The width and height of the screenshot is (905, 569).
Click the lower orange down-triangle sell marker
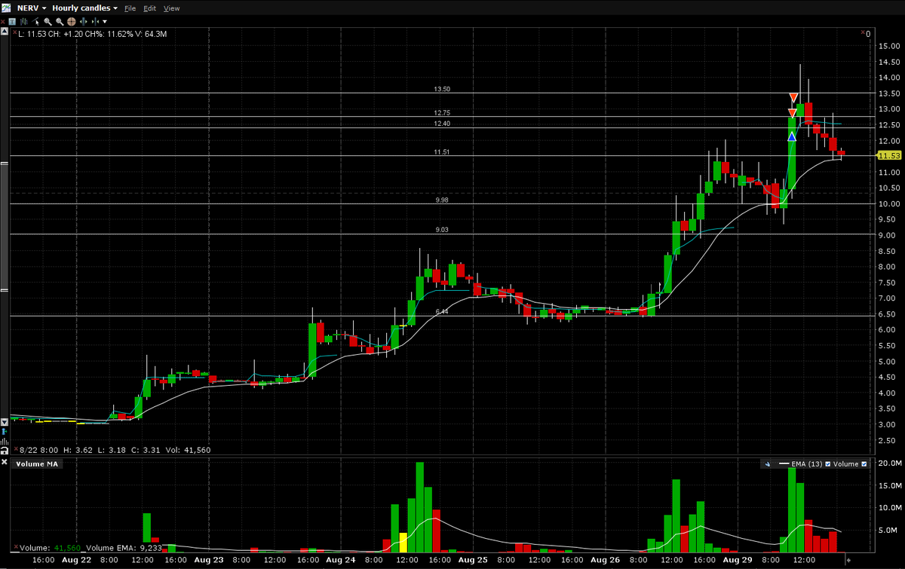792,112
